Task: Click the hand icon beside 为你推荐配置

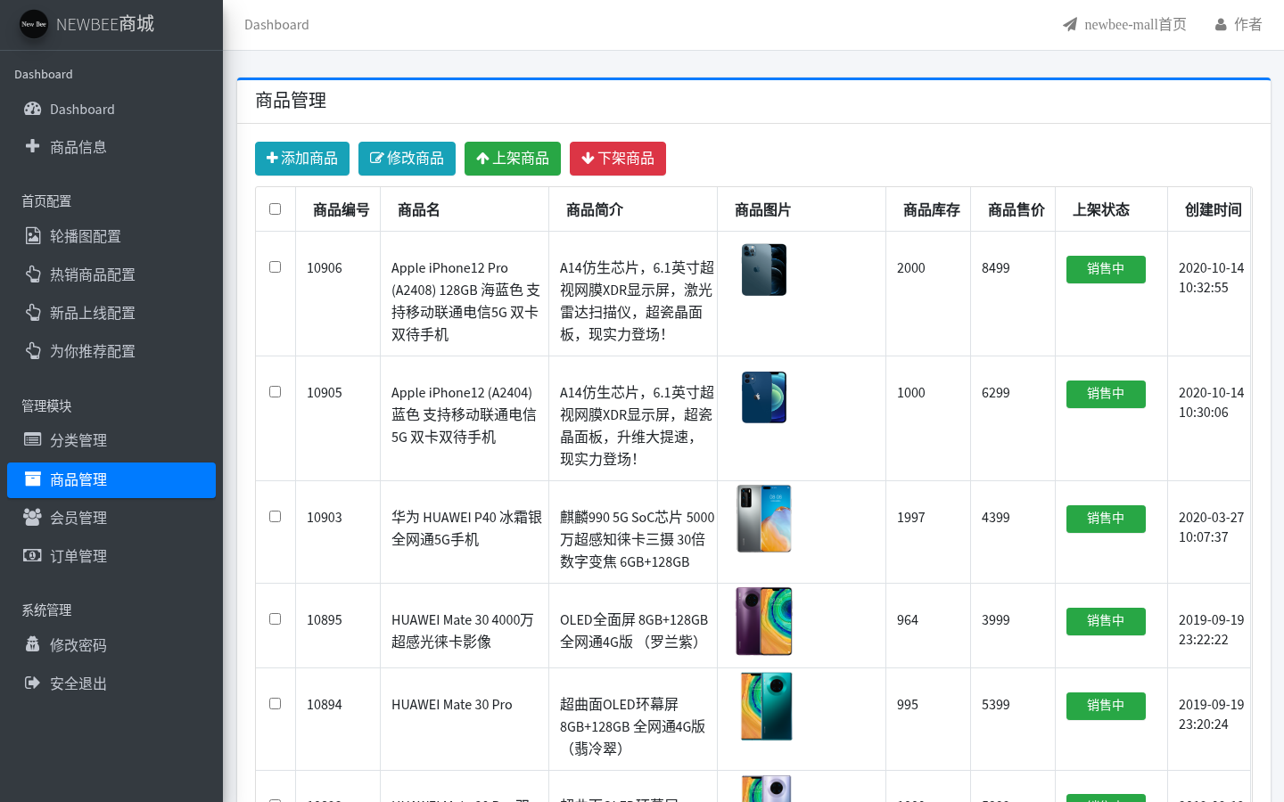Action: (33, 351)
